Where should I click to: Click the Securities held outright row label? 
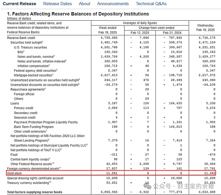tap(27, 43)
